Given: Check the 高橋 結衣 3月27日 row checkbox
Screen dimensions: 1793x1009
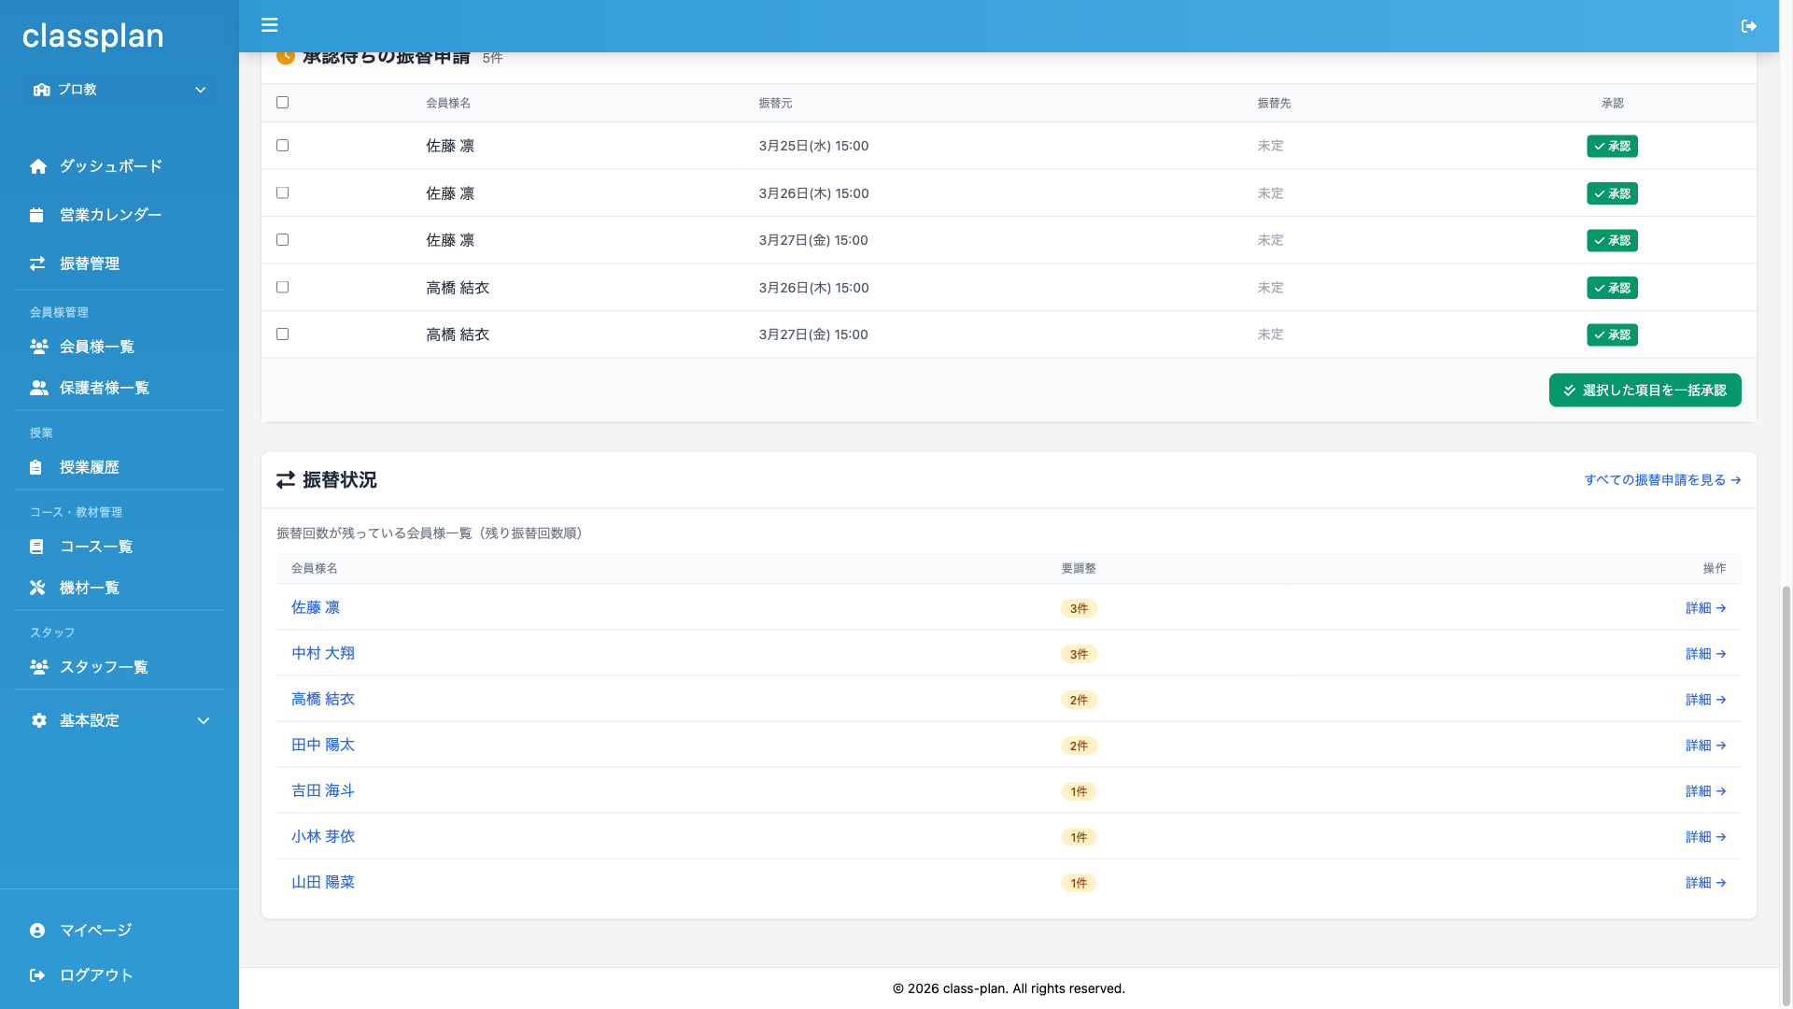Looking at the screenshot, I should point(283,334).
